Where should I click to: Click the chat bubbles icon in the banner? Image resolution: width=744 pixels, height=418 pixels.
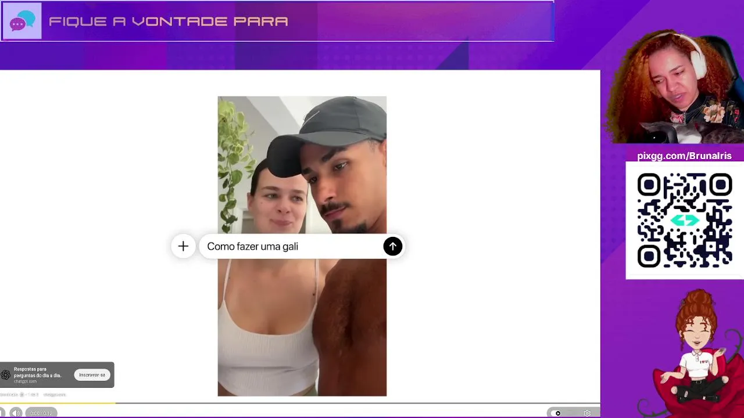(x=22, y=21)
